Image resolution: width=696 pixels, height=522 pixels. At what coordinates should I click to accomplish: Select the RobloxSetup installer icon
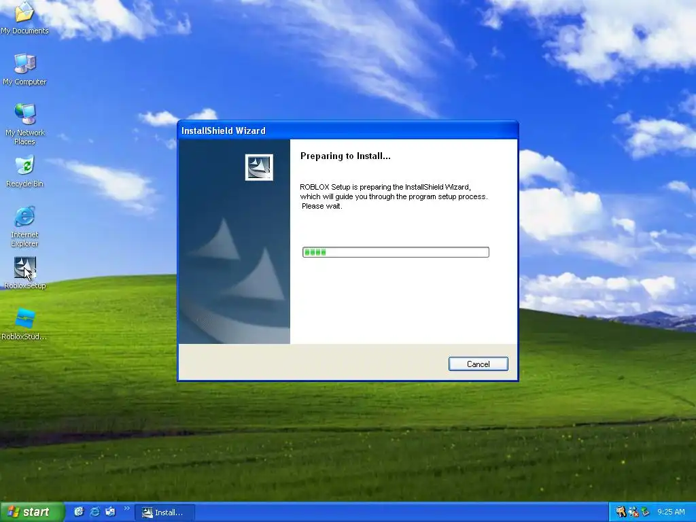coord(25,273)
